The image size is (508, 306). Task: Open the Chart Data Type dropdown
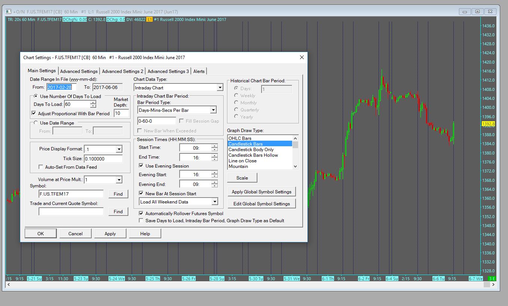(x=220, y=88)
